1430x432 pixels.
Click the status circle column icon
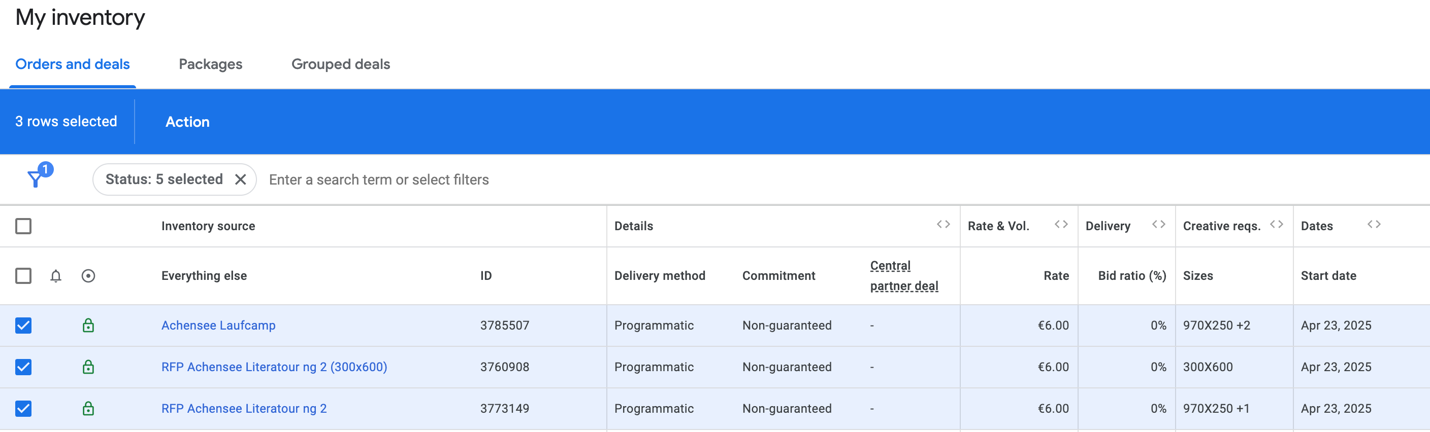(88, 276)
